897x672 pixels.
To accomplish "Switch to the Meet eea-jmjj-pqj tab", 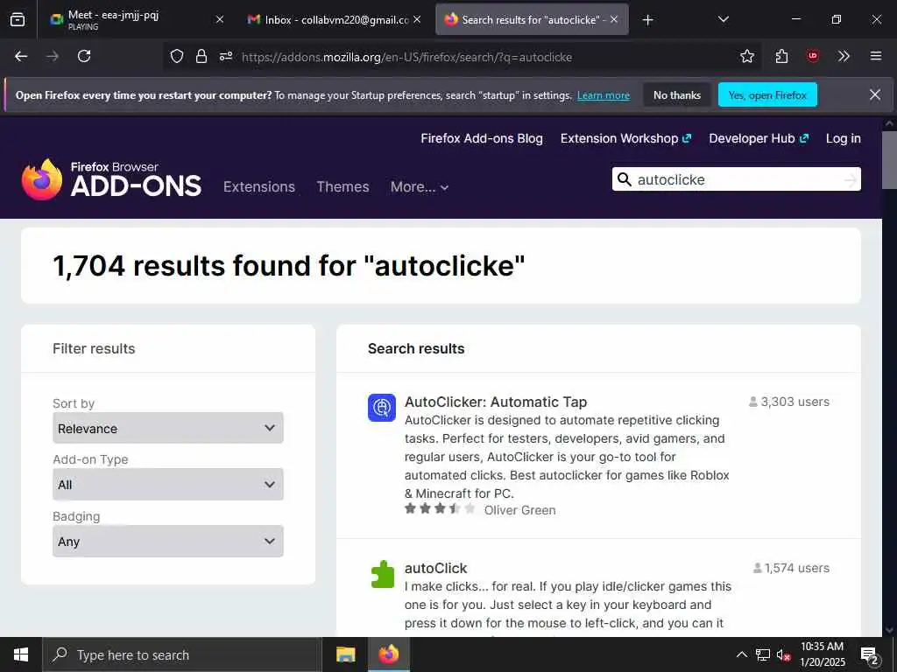I will coord(138,19).
